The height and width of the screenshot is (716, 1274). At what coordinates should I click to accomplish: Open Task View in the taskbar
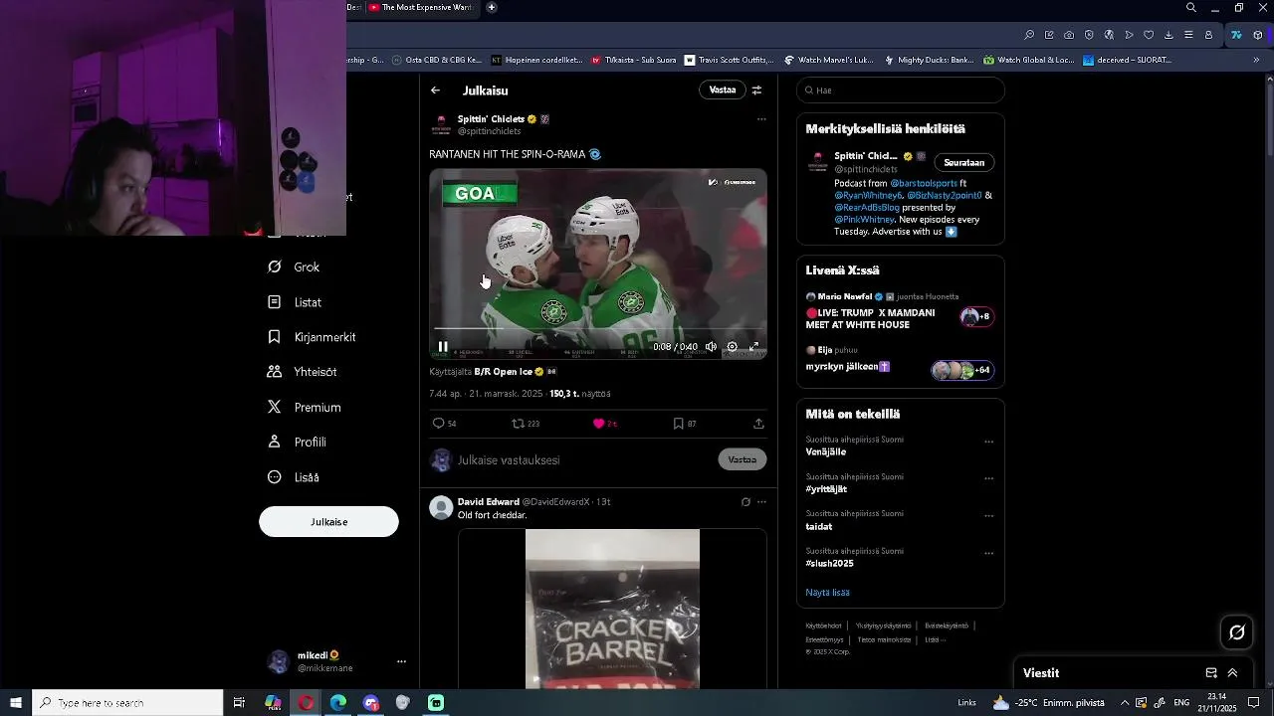tap(239, 703)
